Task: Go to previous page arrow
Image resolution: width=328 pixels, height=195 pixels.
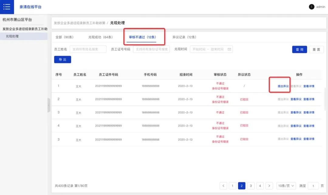Action: point(224,186)
